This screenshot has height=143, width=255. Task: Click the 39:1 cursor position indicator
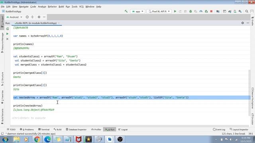(x=251, y=134)
